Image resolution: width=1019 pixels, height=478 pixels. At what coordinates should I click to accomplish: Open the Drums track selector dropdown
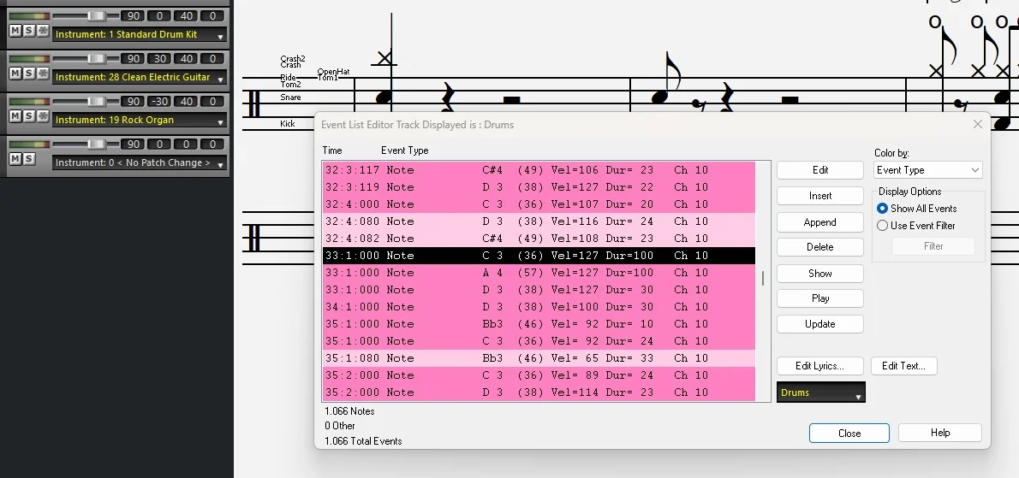[x=821, y=392]
